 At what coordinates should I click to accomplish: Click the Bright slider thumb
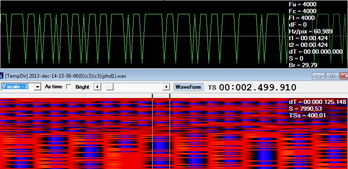click(x=110, y=87)
